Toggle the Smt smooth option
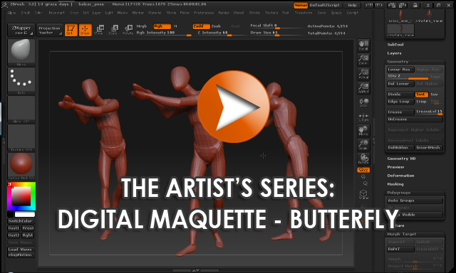The image size is (456, 273). [x=422, y=95]
